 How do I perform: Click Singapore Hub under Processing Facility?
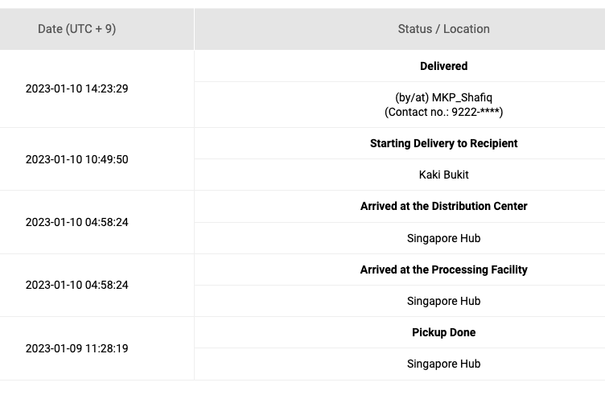point(443,302)
